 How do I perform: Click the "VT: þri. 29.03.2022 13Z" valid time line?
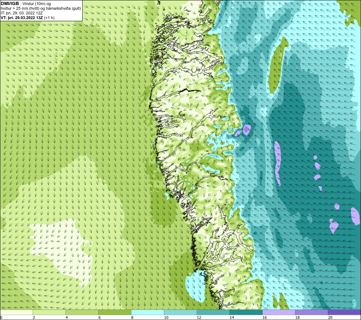[x=22, y=18]
